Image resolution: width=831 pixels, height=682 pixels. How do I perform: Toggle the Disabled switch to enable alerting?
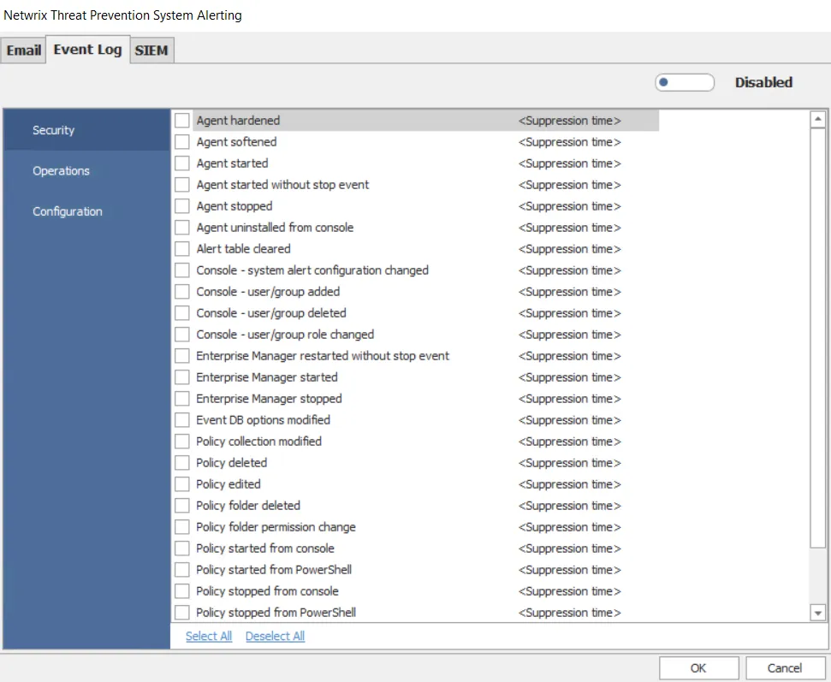[x=684, y=83]
